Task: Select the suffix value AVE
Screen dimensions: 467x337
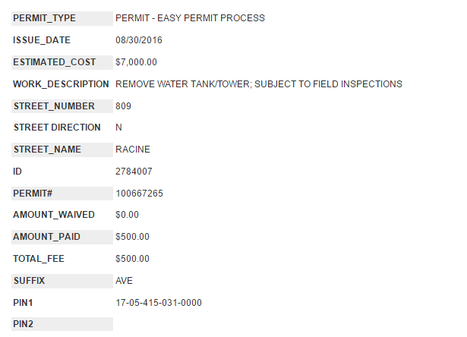Action: point(125,281)
